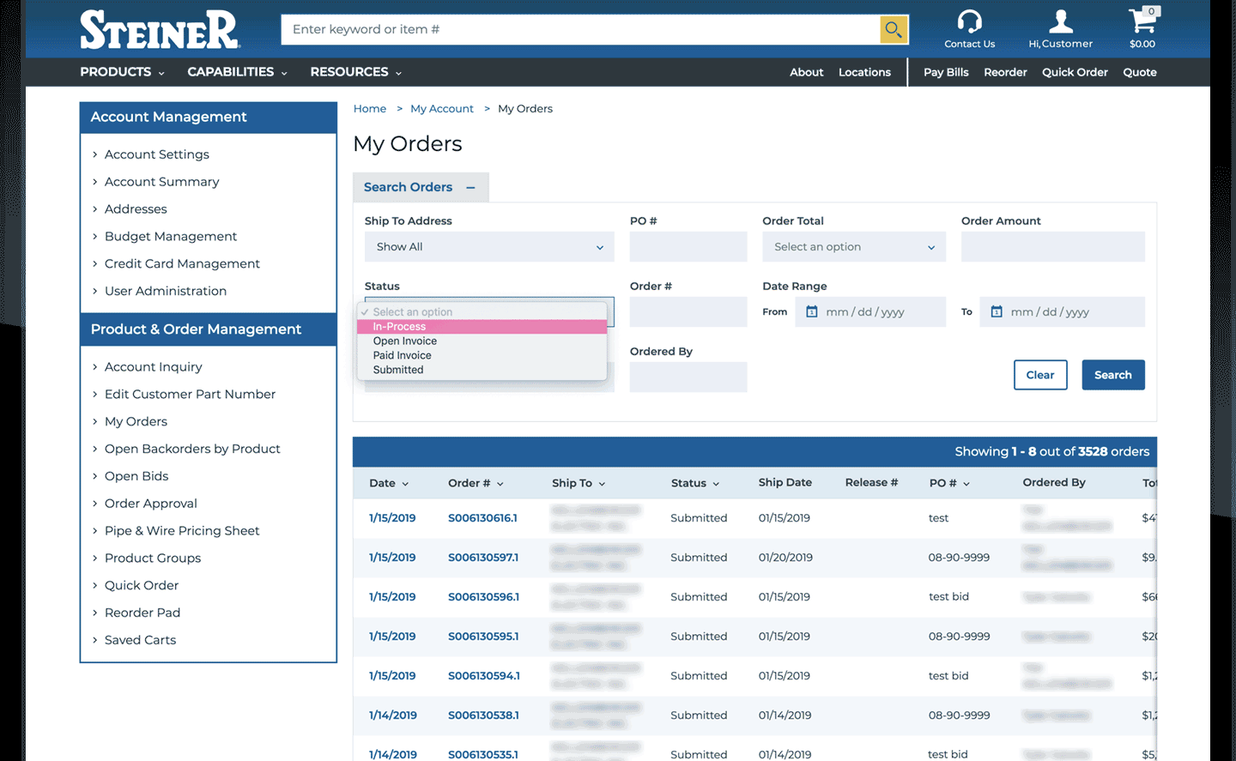The image size is (1236, 761).
Task: Open Contact Us headset icon
Action: [x=970, y=21]
